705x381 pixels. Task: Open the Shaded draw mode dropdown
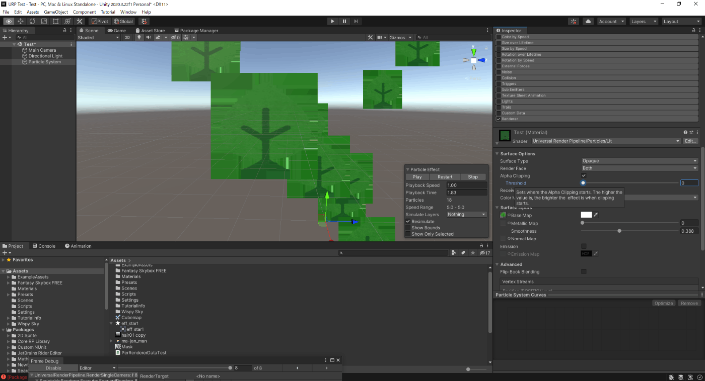point(98,38)
